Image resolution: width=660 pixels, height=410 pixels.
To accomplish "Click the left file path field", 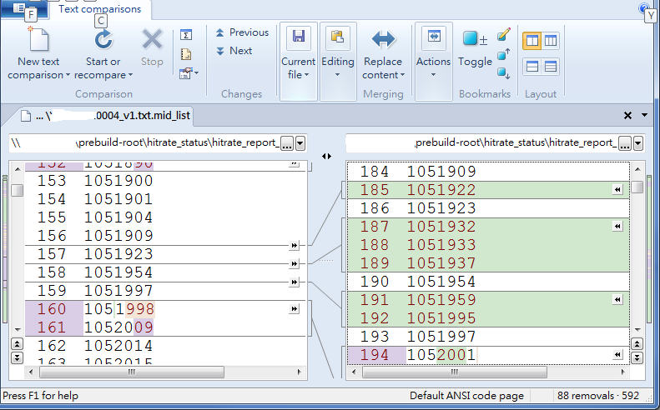I will [145, 143].
